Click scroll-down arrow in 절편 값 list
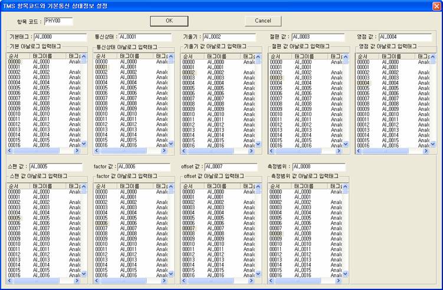 (x=346, y=144)
